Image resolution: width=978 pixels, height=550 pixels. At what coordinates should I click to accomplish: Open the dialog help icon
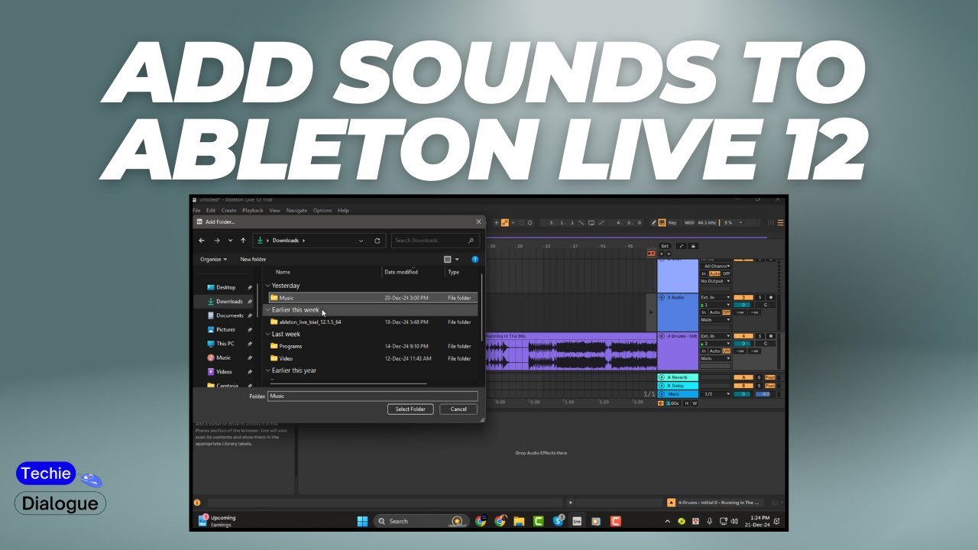tap(474, 259)
